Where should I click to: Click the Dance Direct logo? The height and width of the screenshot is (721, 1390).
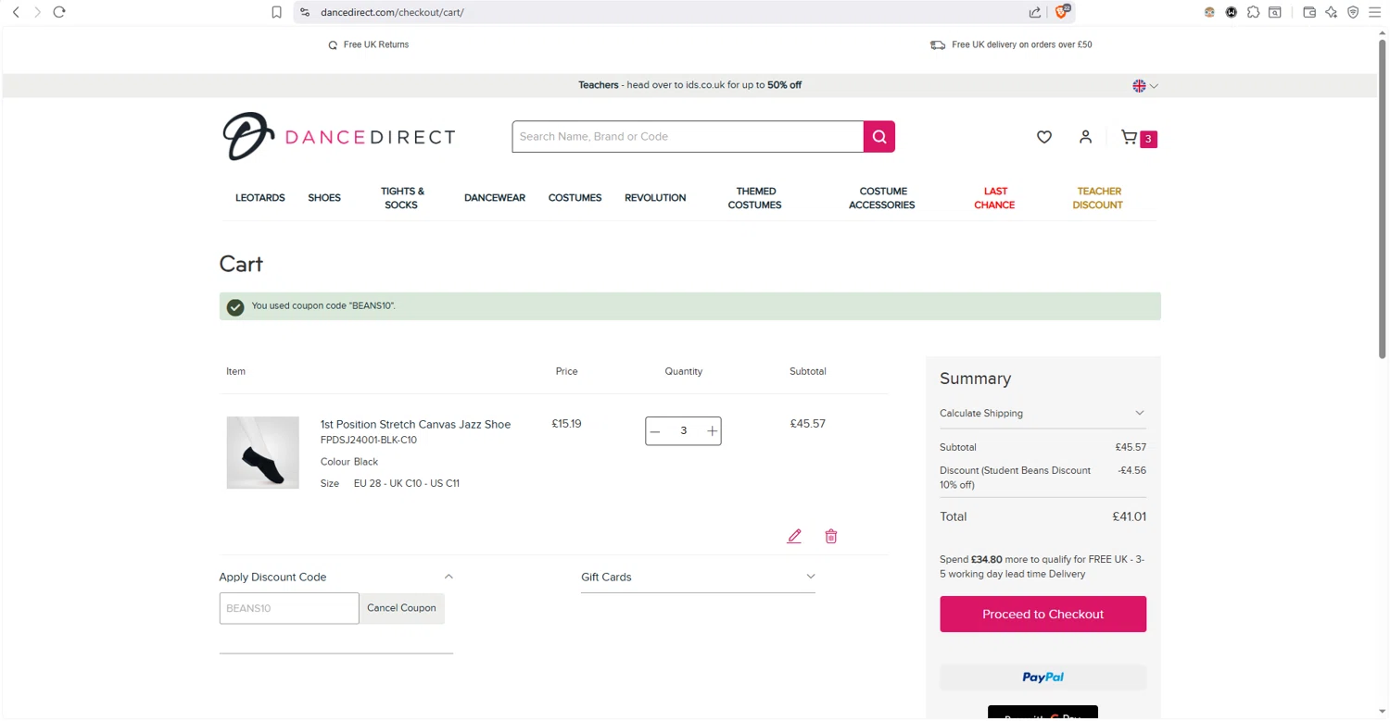(x=339, y=137)
